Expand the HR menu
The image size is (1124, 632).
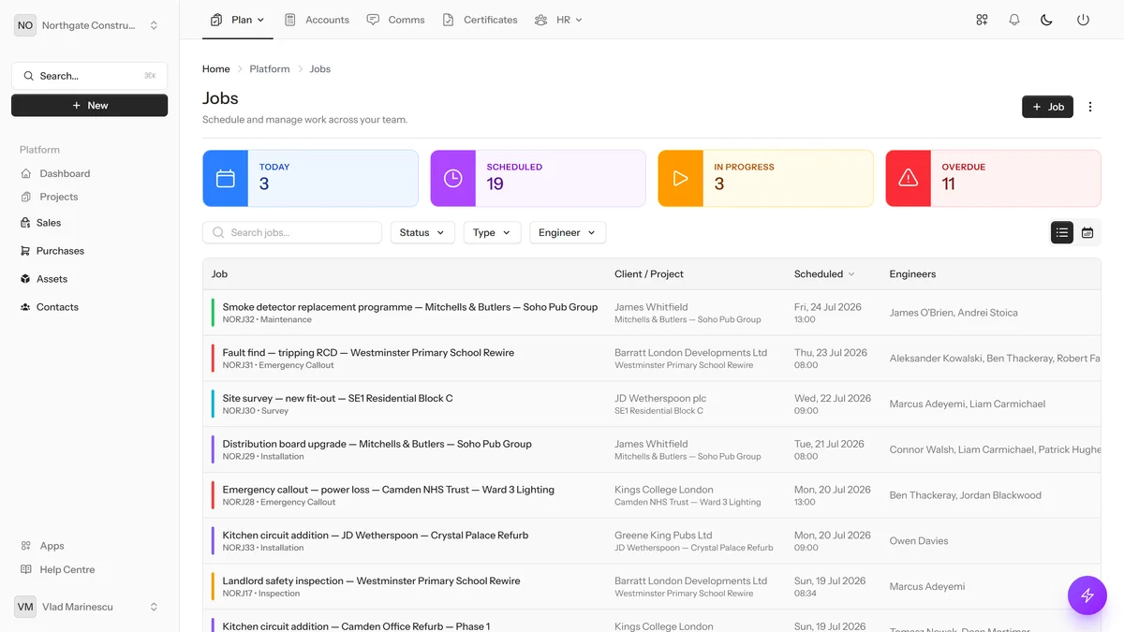point(558,20)
